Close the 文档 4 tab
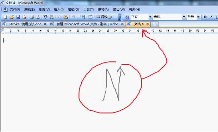The image size is (218, 132). (147, 24)
